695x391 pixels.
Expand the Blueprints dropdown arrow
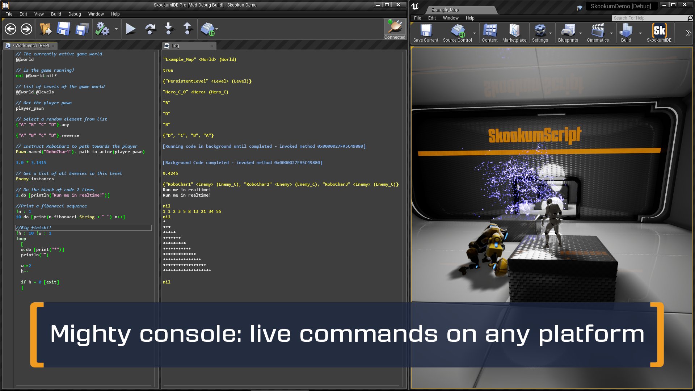(581, 33)
